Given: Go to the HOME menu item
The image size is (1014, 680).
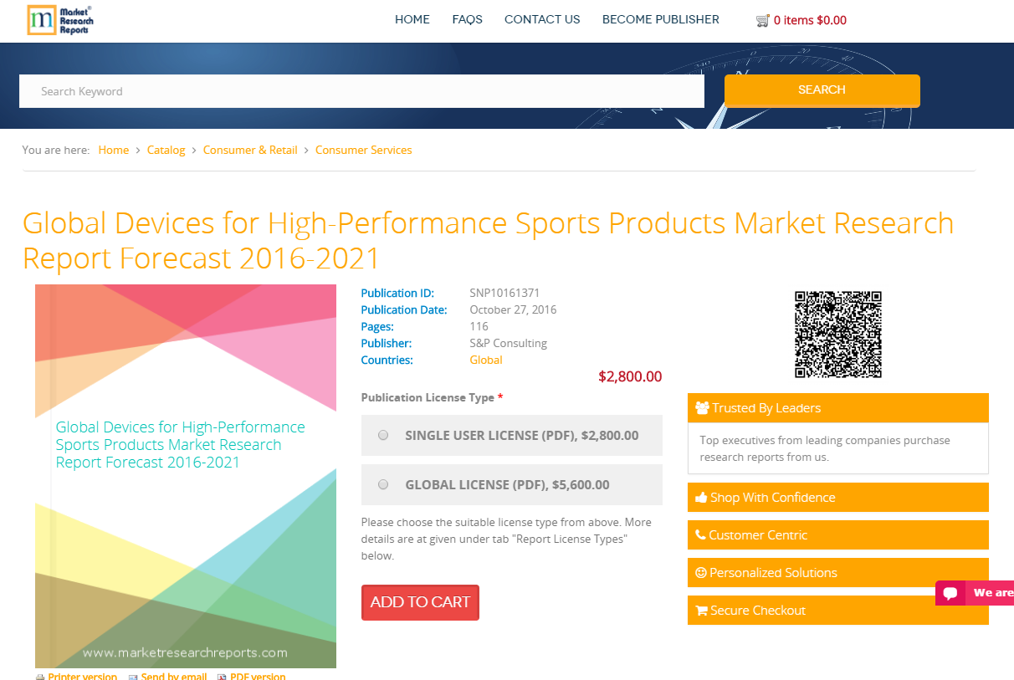Looking at the screenshot, I should (412, 19).
